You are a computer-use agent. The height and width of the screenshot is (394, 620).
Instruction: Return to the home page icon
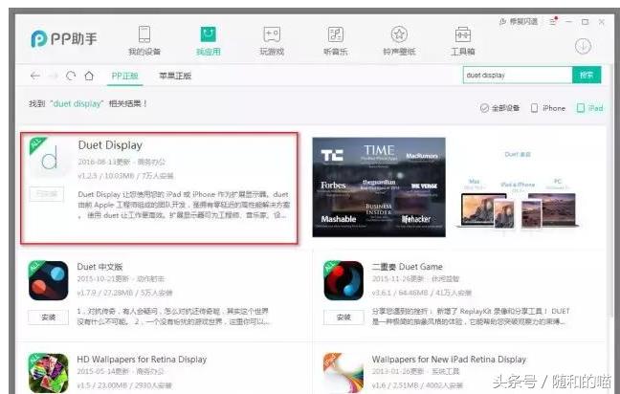pos(89,76)
